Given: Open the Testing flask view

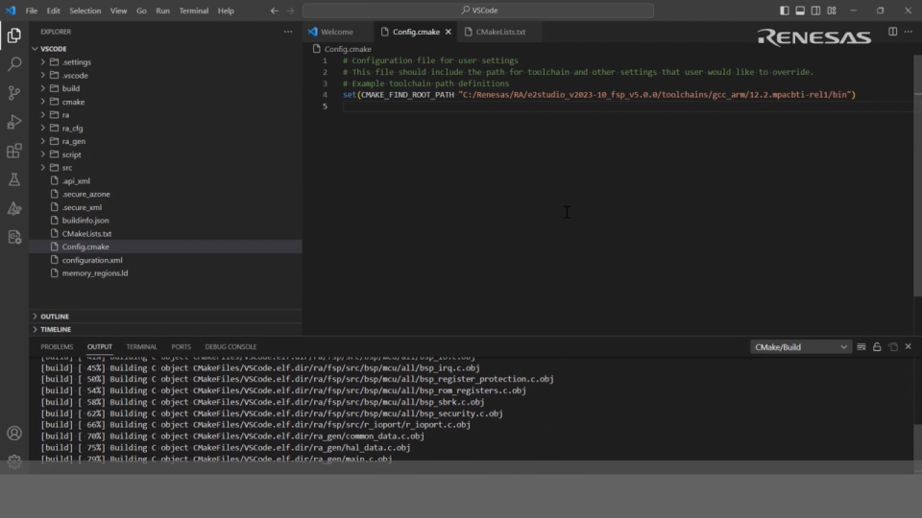Looking at the screenshot, I should 14,179.
